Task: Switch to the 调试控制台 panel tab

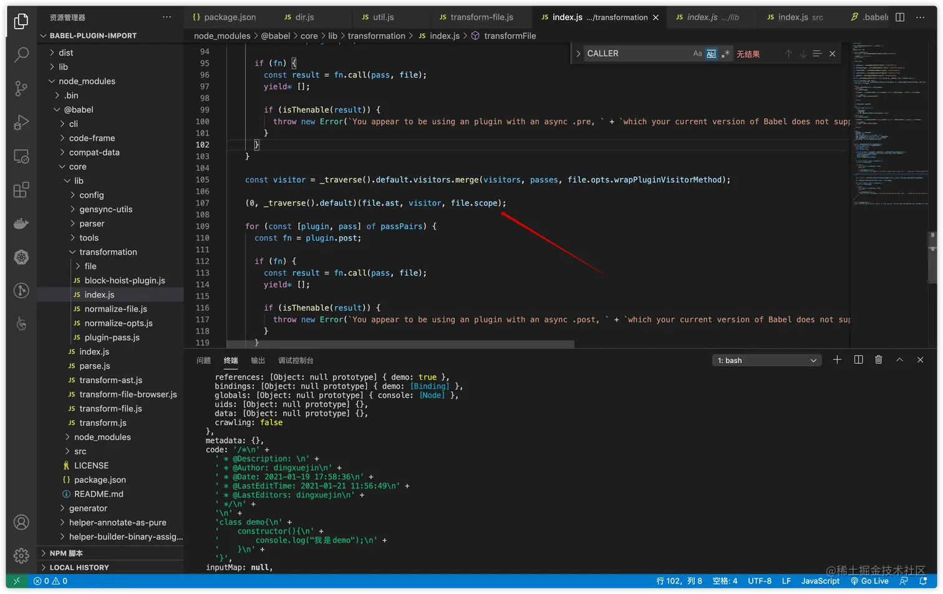Action: (x=296, y=361)
